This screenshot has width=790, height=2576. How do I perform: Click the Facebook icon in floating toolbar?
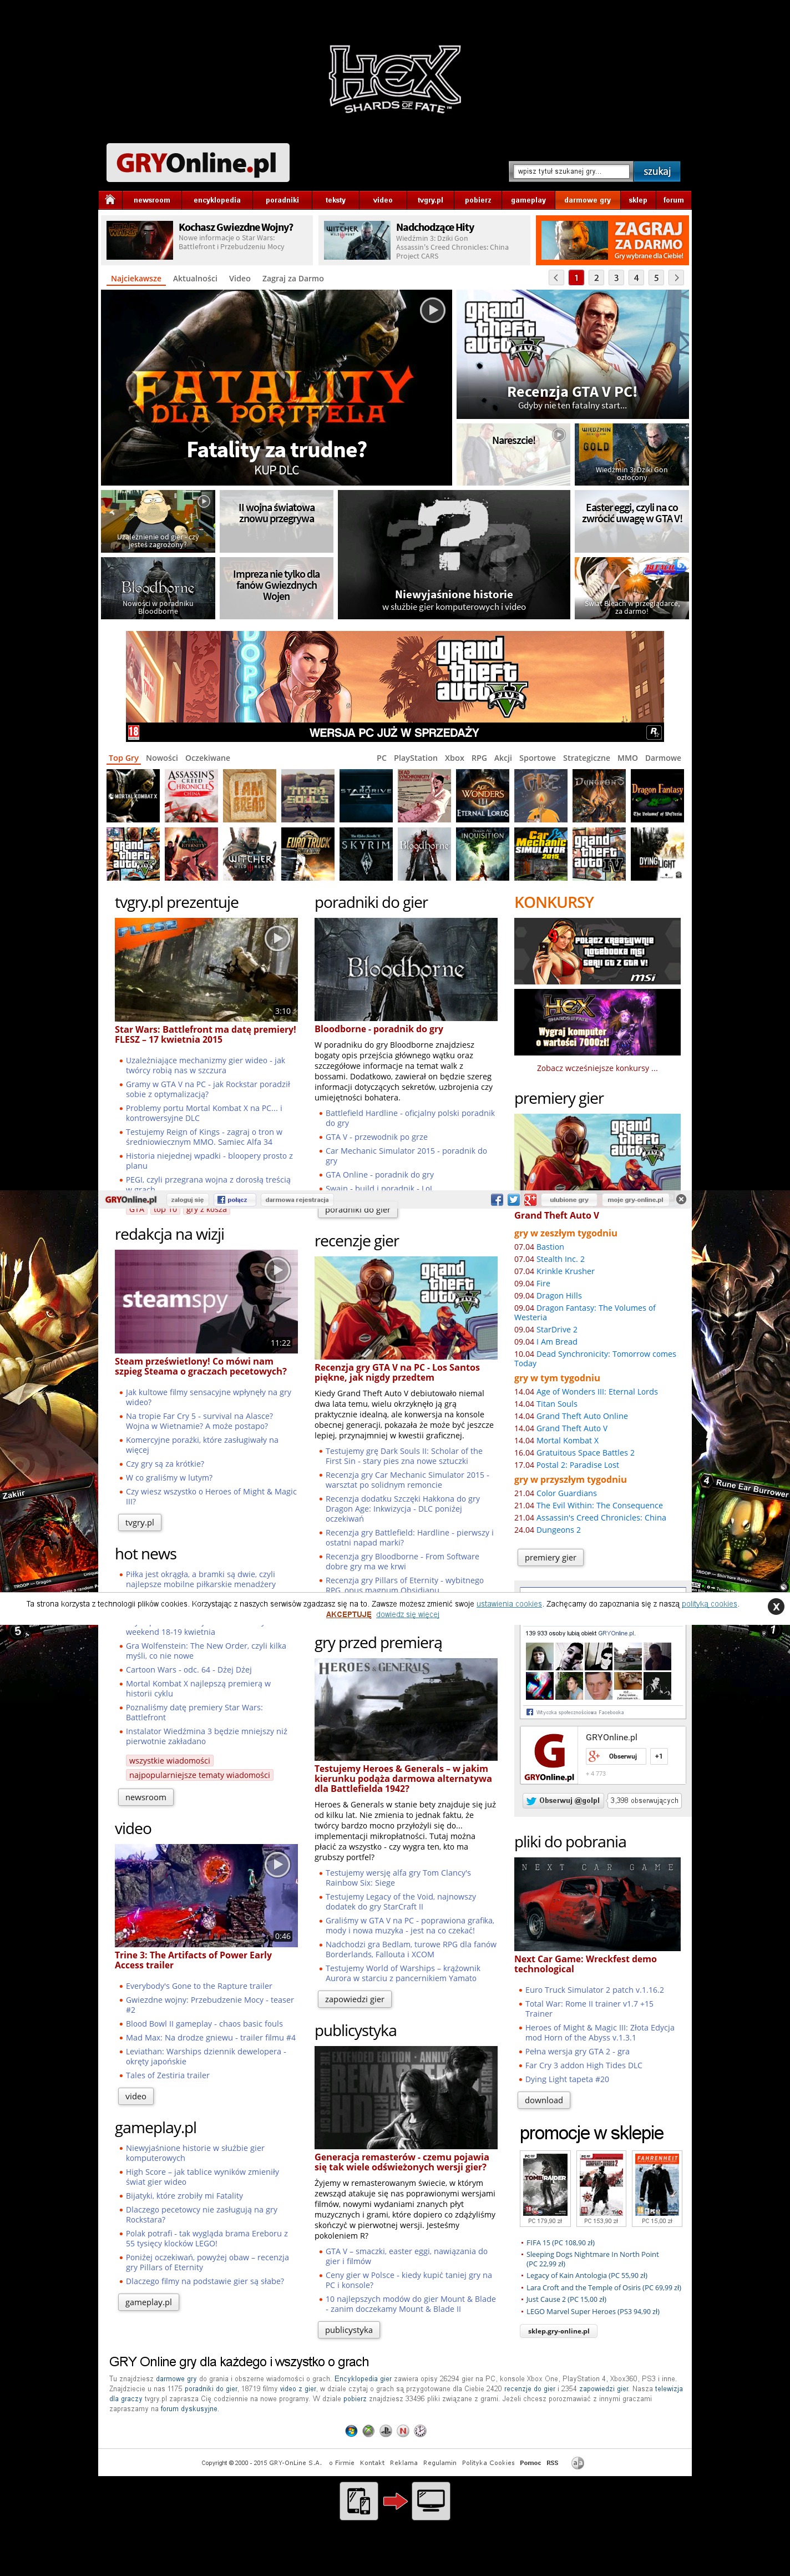[497, 1199]
